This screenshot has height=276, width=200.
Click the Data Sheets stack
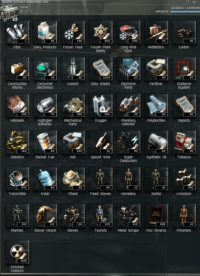pyautogui.click(x=101, y=69)
